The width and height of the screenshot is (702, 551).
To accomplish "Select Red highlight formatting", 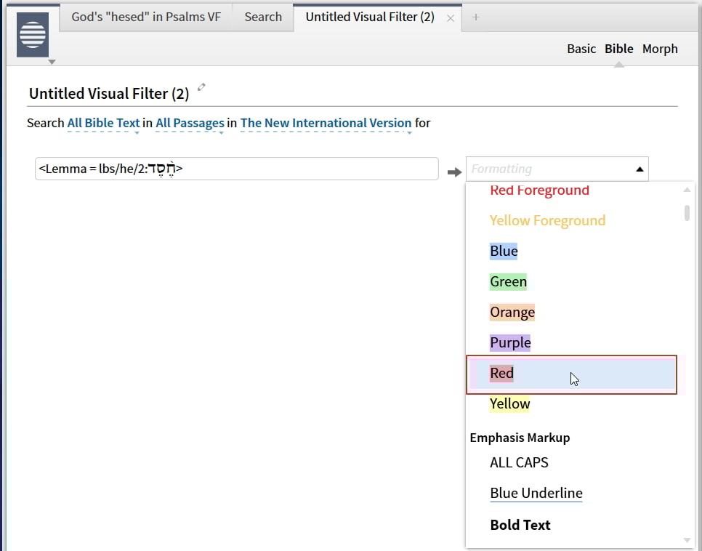I will point(571,374).
